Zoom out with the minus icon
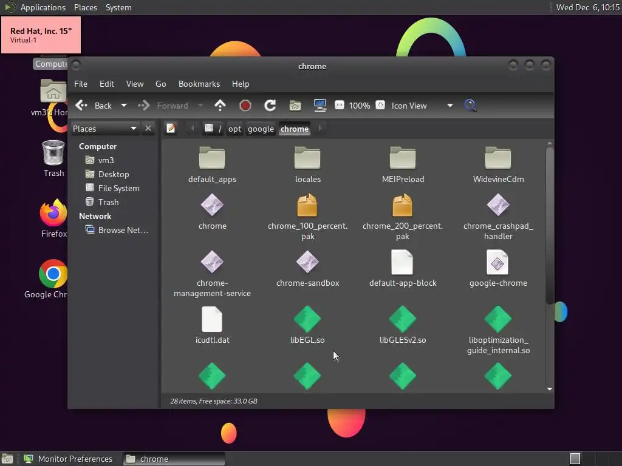 [339, 106]
